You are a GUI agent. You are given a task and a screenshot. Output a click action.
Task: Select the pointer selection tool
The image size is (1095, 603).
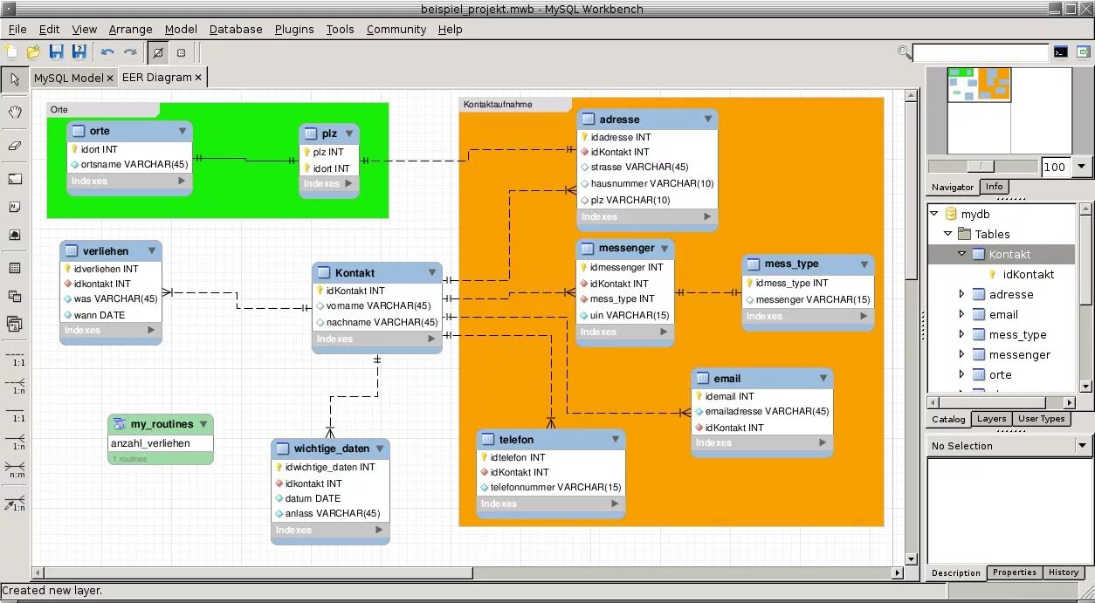tap(15, 79)
